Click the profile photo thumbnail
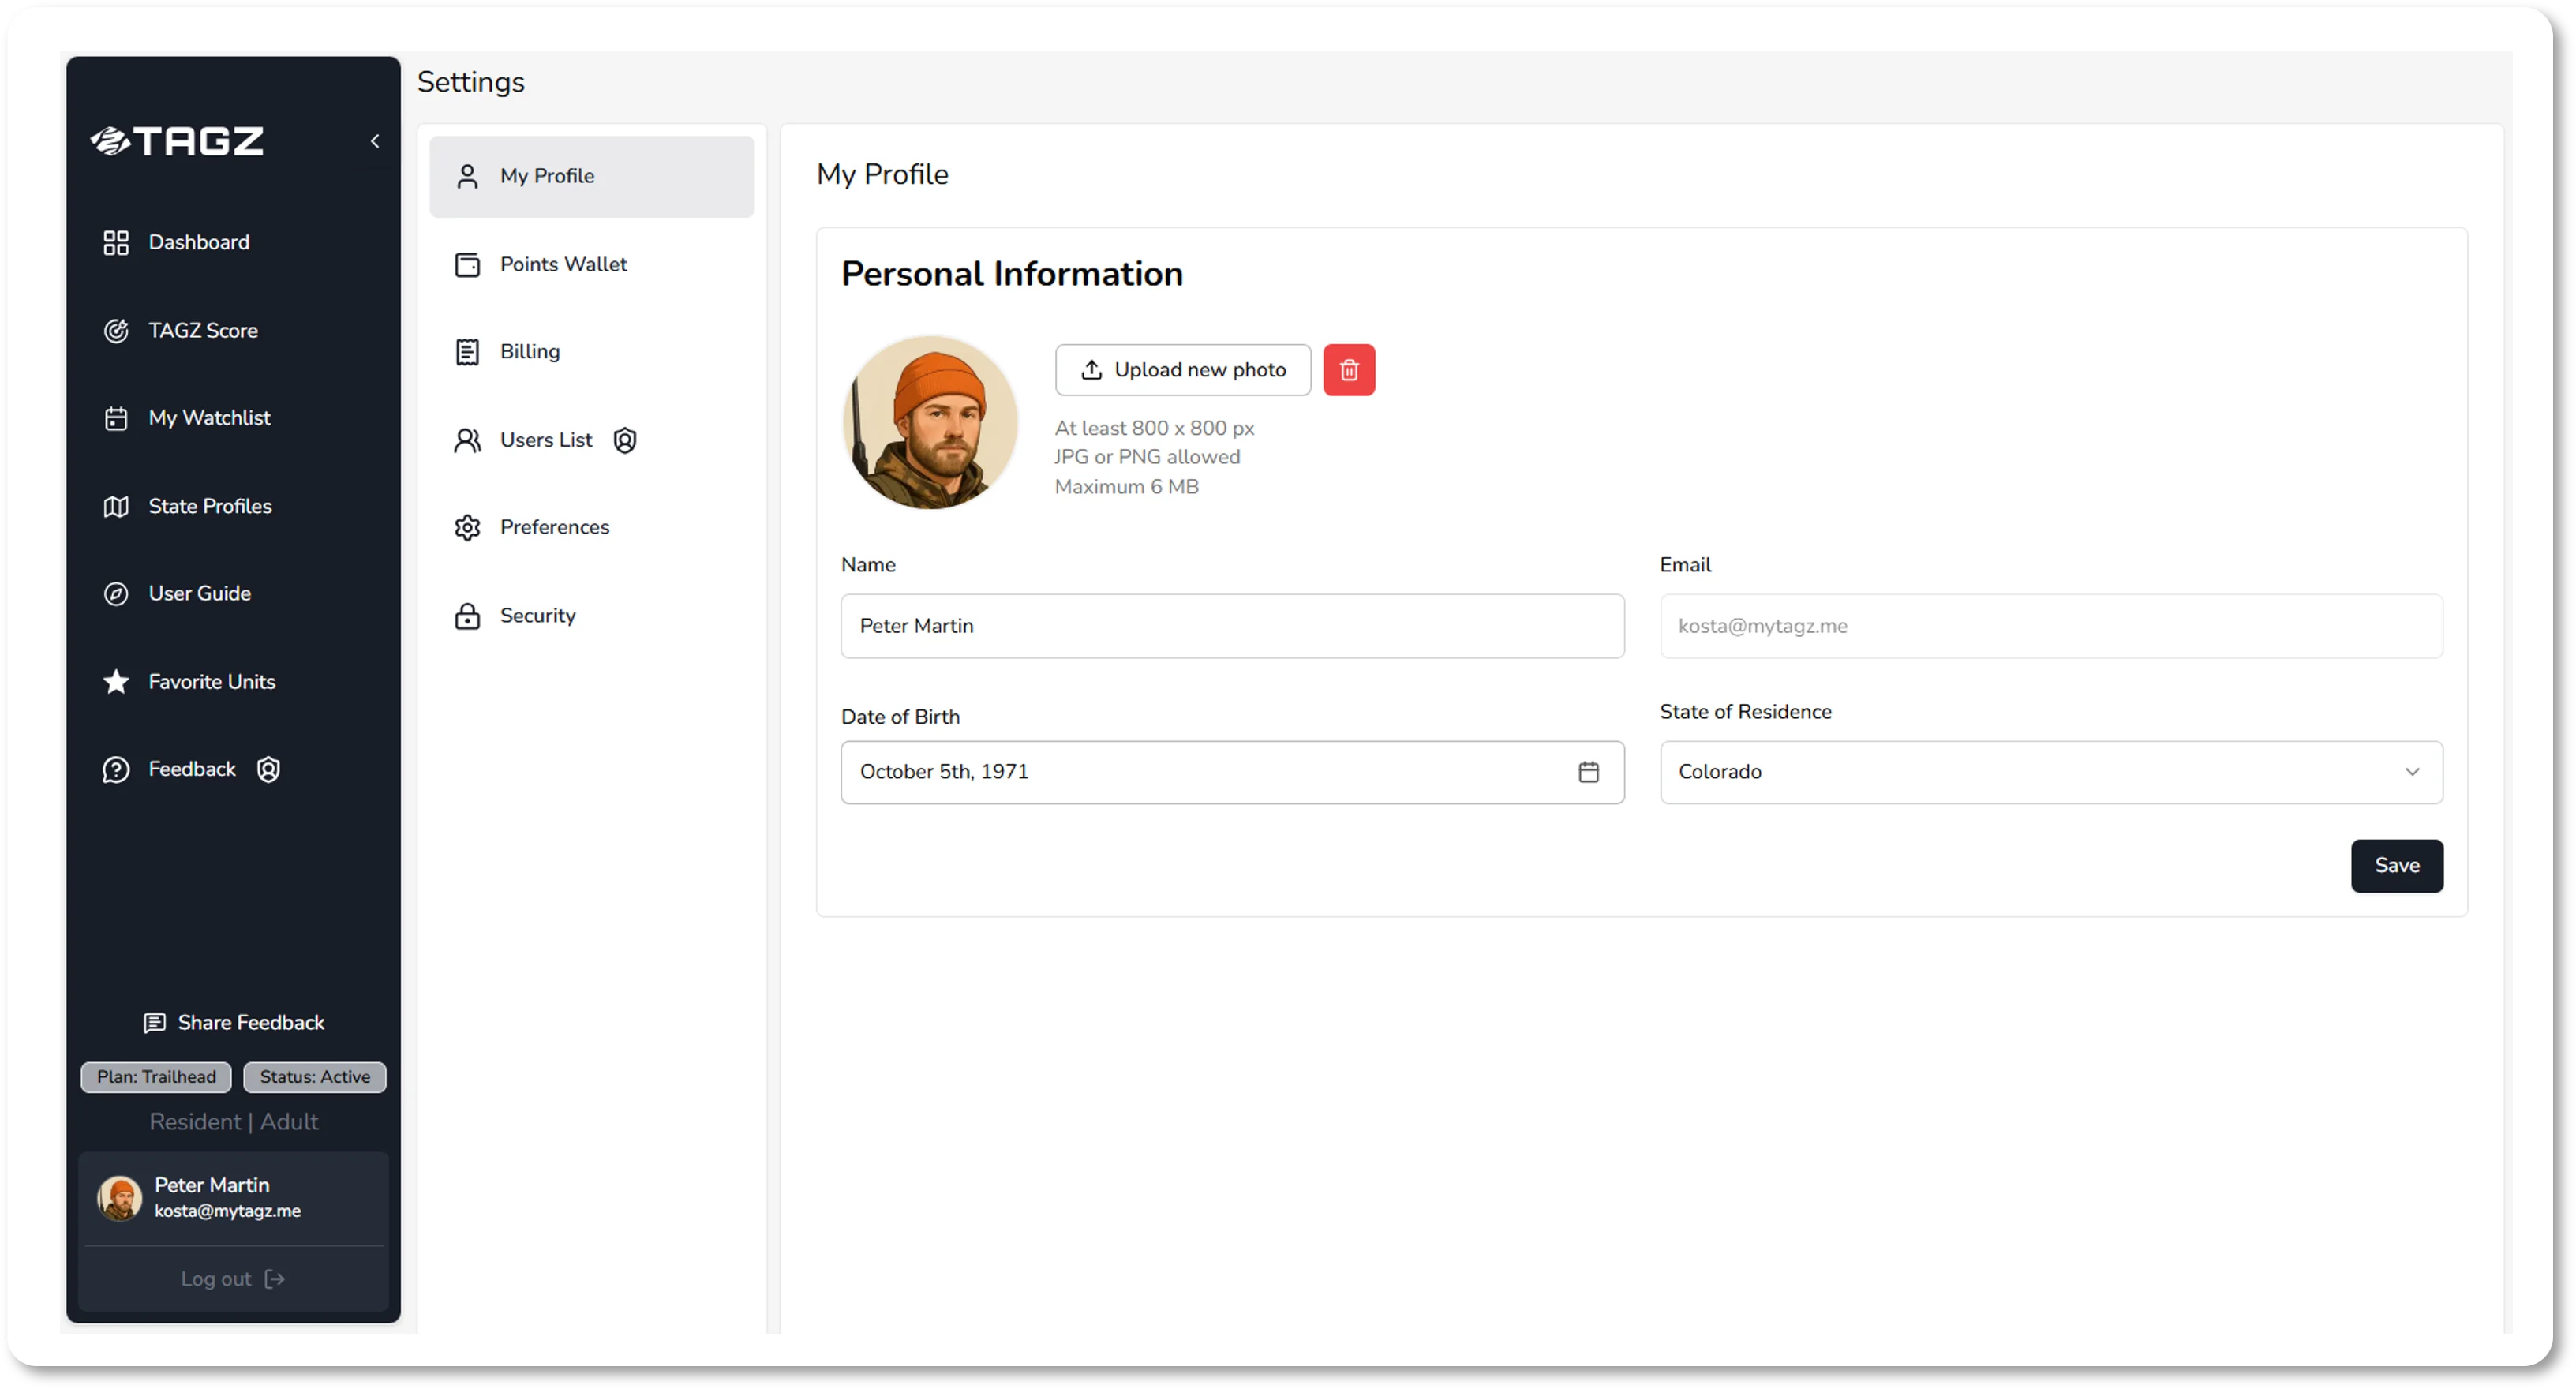The height and width of the screenshot is (1389, 2576). click(x=930, y=422)
